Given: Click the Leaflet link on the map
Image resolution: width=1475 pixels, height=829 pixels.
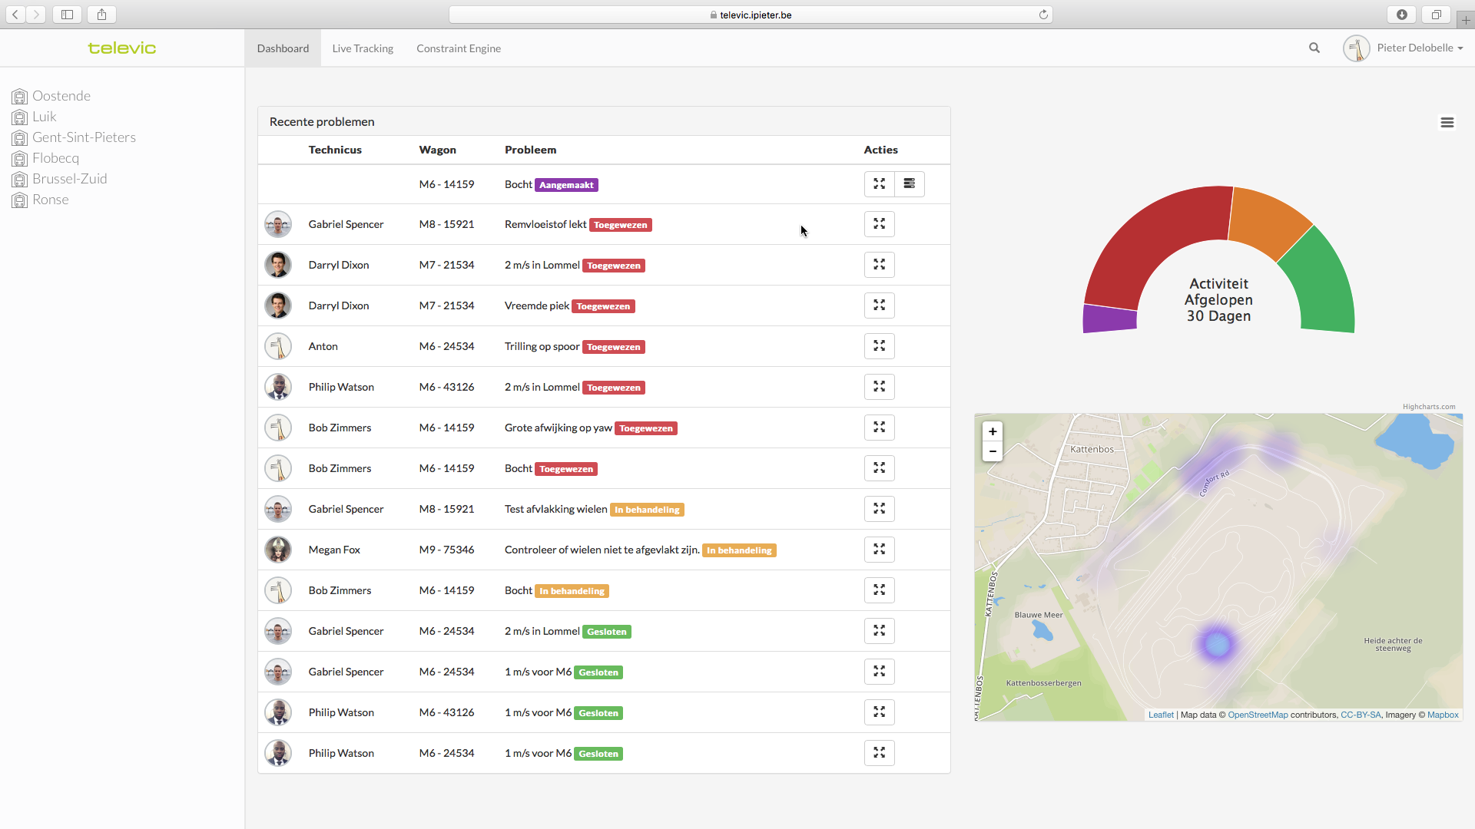Looking at the screenshot, I should click(x=1160, y=715).
